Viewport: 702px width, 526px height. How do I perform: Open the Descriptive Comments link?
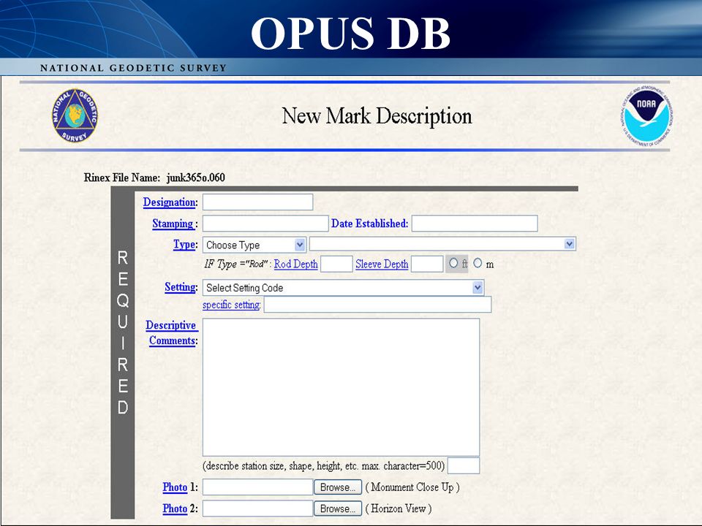172,333
